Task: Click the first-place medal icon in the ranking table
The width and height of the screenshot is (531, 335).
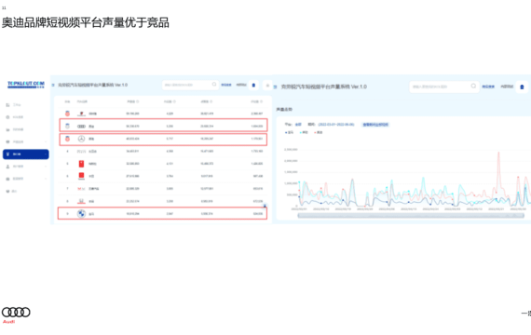Action: click(67, 114)
